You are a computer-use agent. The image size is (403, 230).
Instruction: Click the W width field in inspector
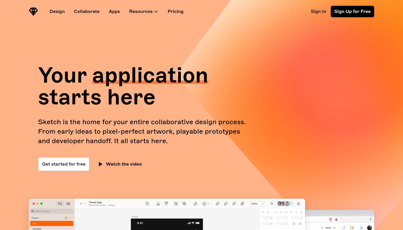point(267,224)
